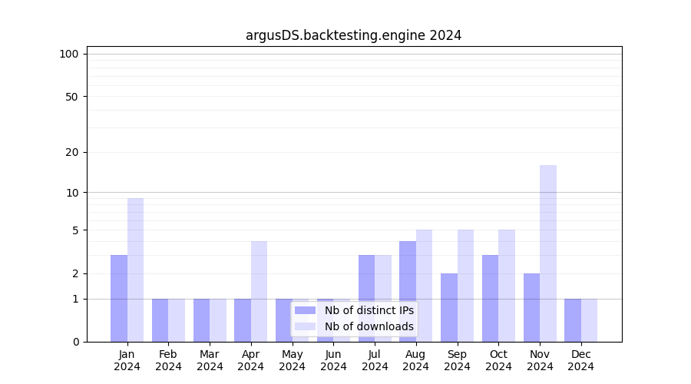Select the Feb 2024 distinct IPs bar

(160, 320)
